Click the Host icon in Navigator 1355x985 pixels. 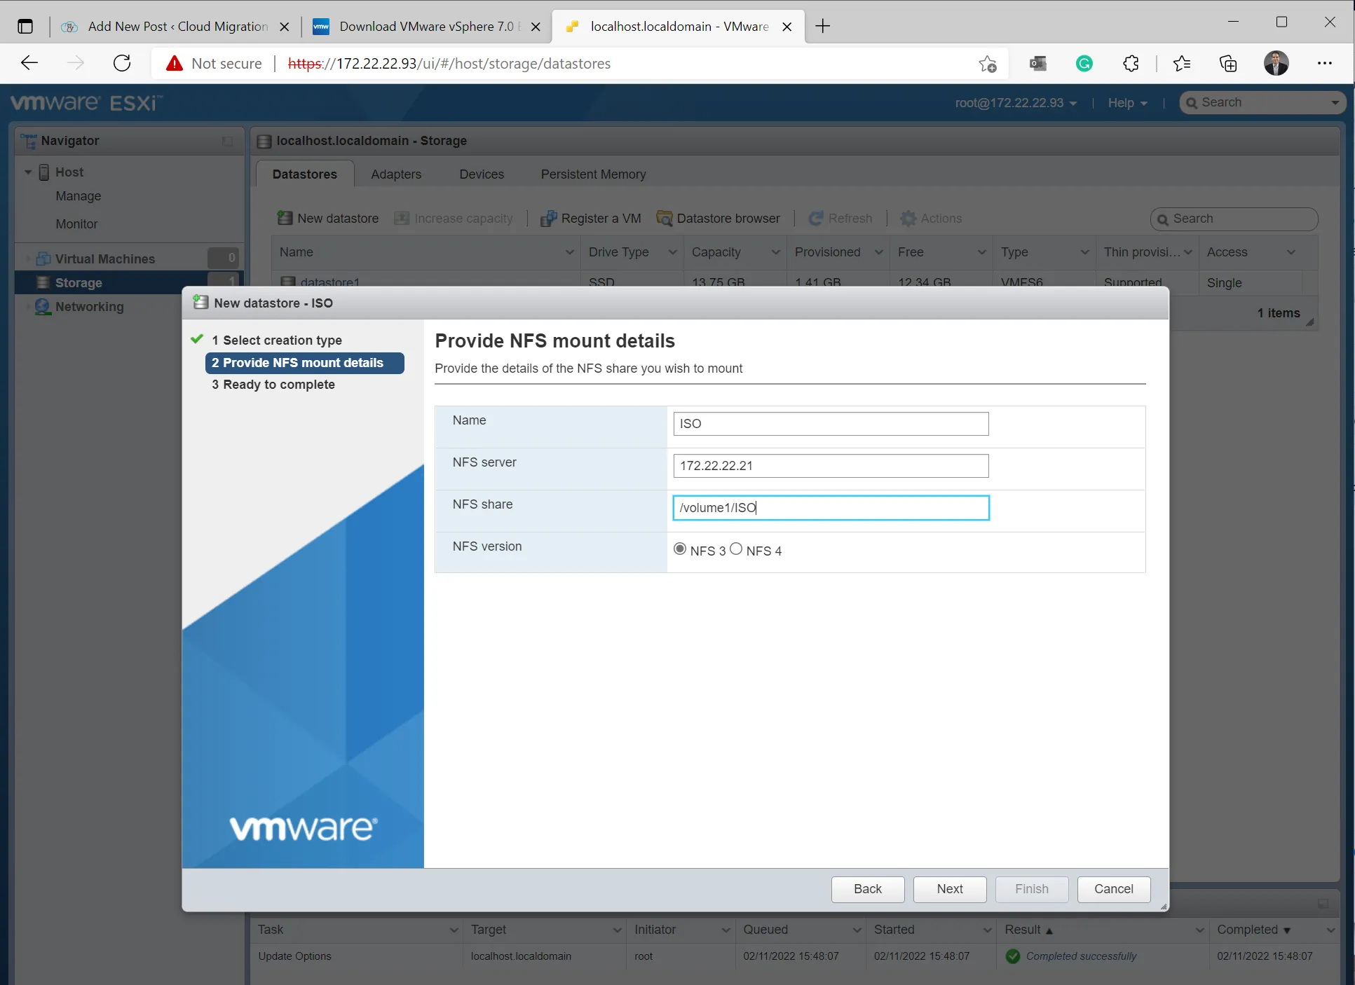(x=44, y=172)
